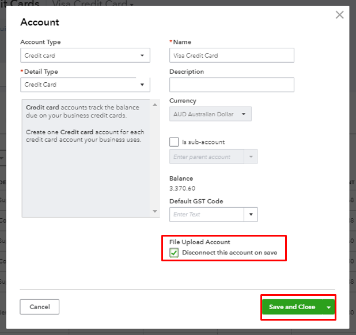Click the Default GST Code text field
This screenshot has width=356, height=335.
tap(207, 214)
